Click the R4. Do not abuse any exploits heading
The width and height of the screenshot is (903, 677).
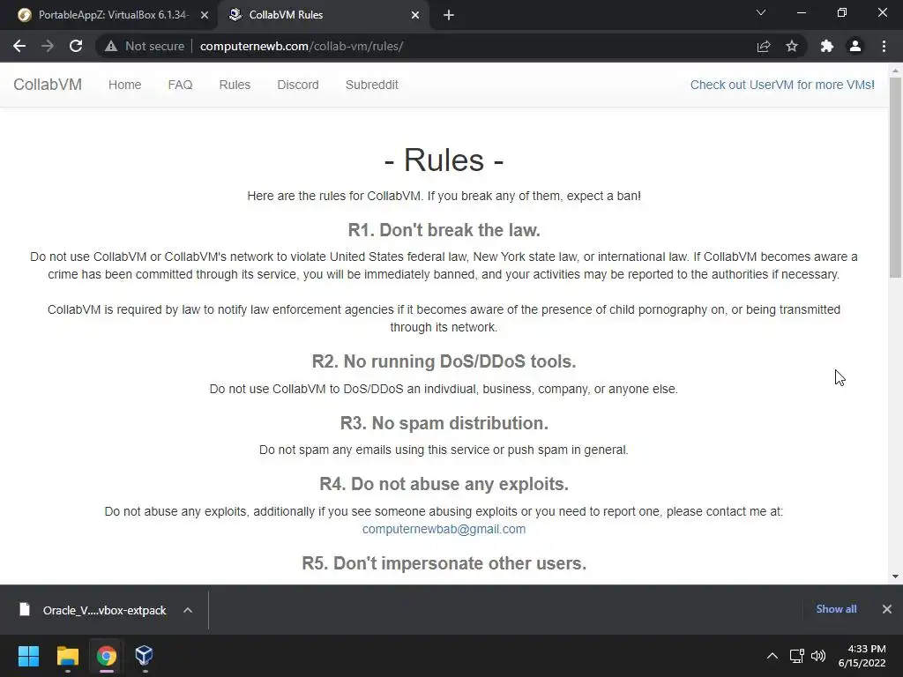coord(444,484)
